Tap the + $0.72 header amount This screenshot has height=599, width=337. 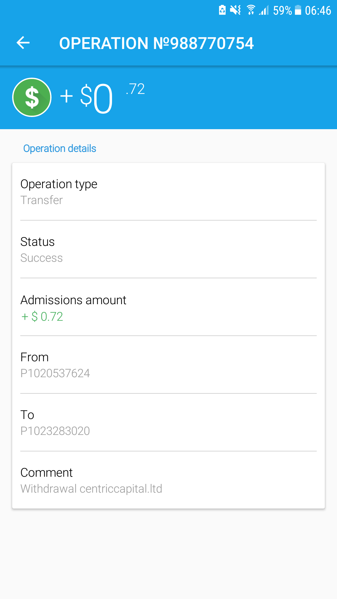103,97
